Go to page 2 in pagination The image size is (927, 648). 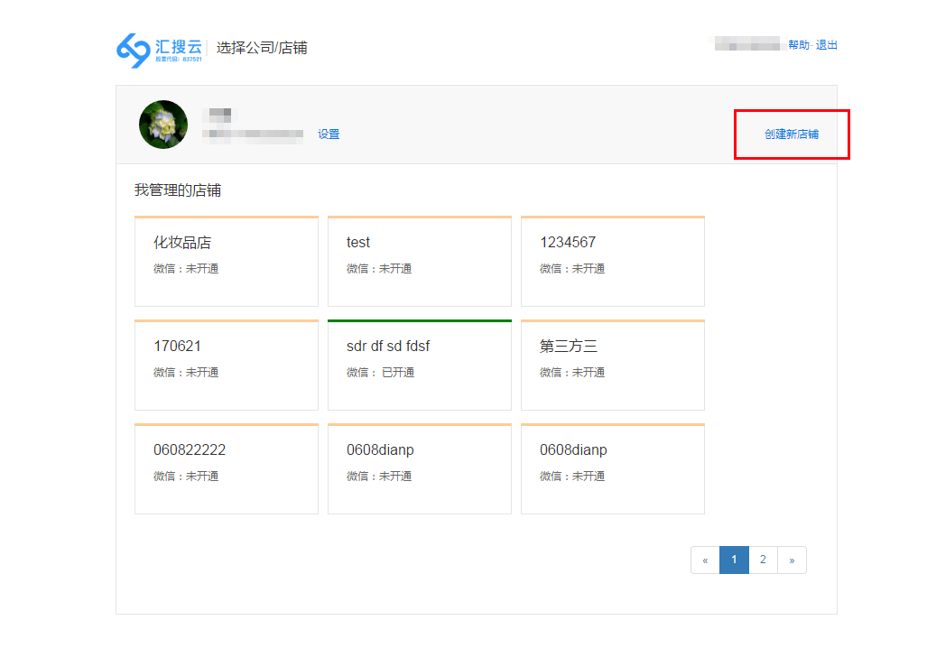point(763,560)
